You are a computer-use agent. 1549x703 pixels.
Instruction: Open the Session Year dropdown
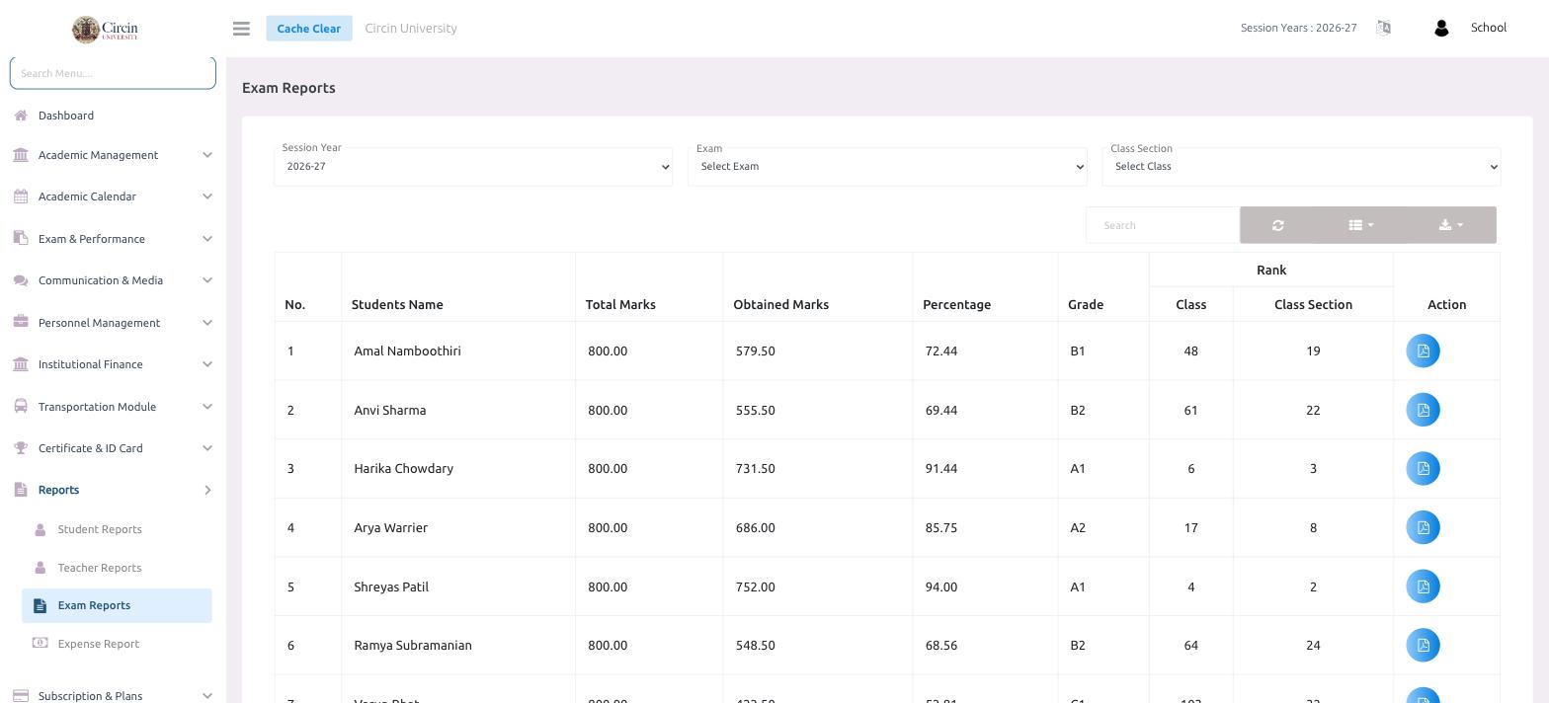pyautogui.click(x=473, y=167)
